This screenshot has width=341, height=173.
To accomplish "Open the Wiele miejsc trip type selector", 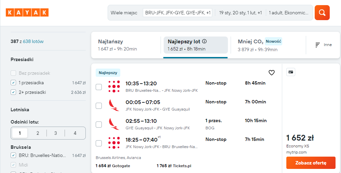I will 124,13.
